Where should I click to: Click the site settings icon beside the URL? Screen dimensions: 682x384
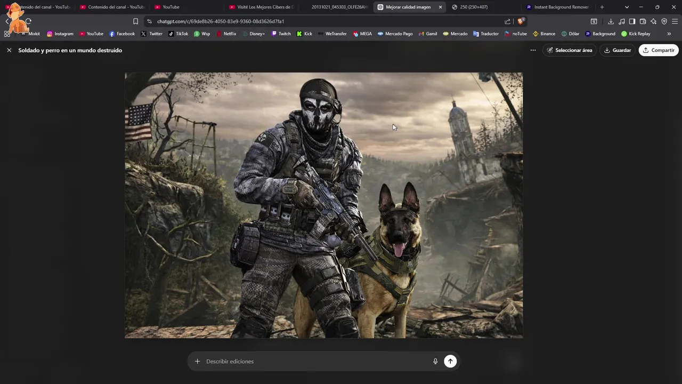149,21
